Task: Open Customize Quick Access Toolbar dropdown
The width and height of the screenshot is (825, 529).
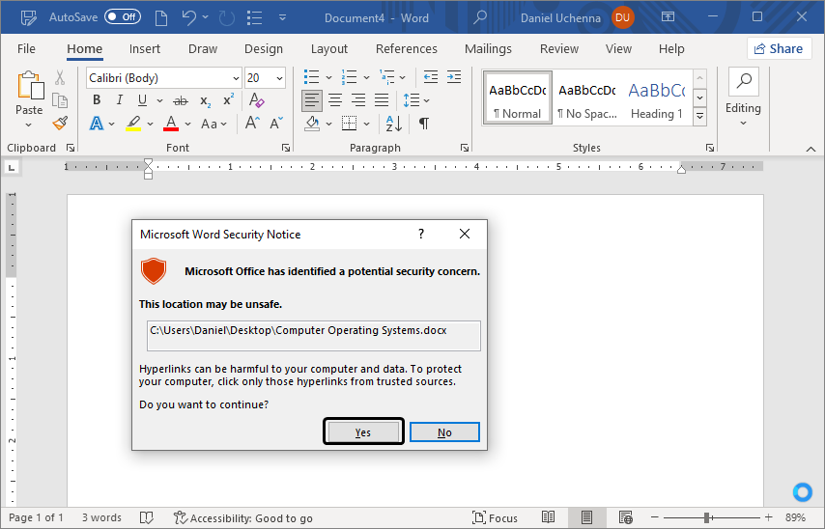Action: tap(282, 18)
